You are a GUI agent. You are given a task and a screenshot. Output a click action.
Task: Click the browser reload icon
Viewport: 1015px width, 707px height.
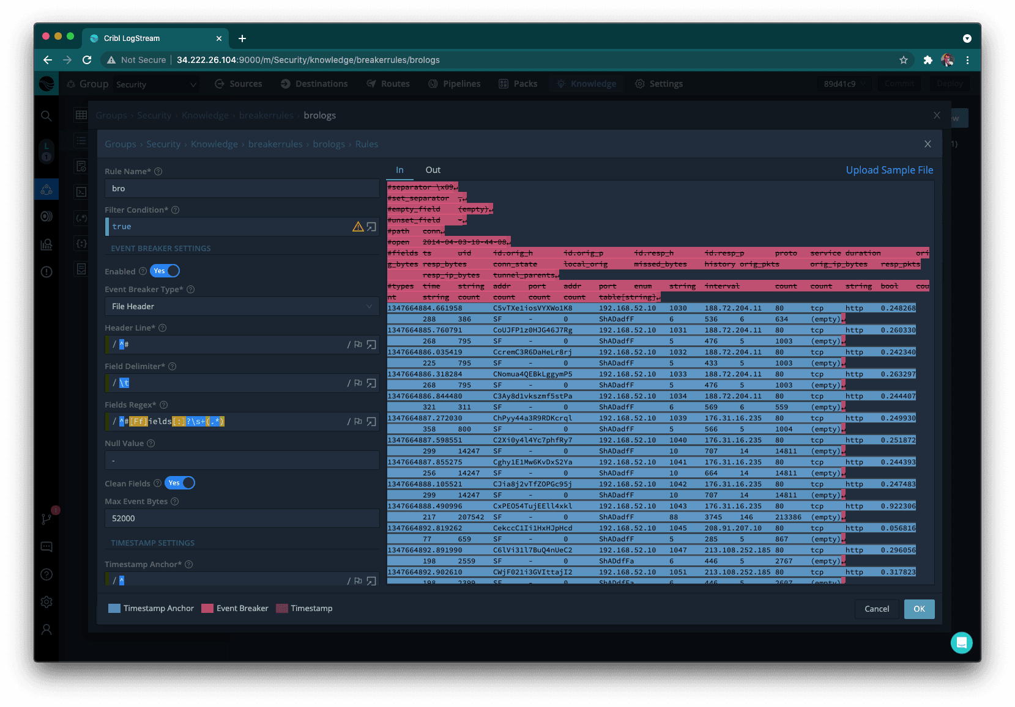coord(87,60)
